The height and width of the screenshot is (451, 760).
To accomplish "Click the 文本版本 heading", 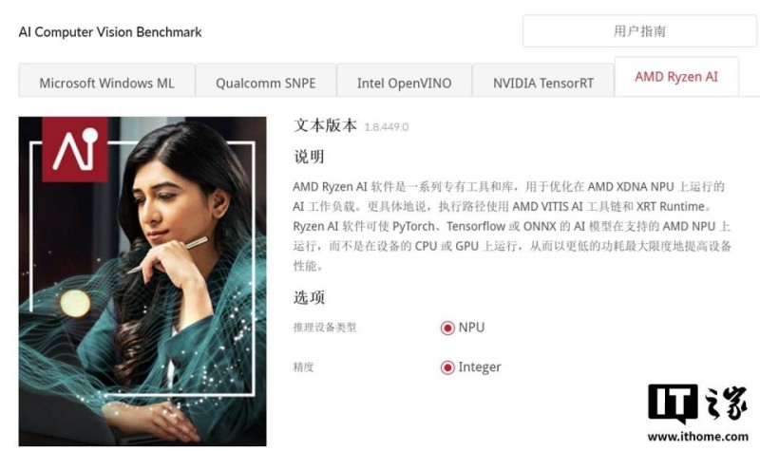I will tap(325, 125).
